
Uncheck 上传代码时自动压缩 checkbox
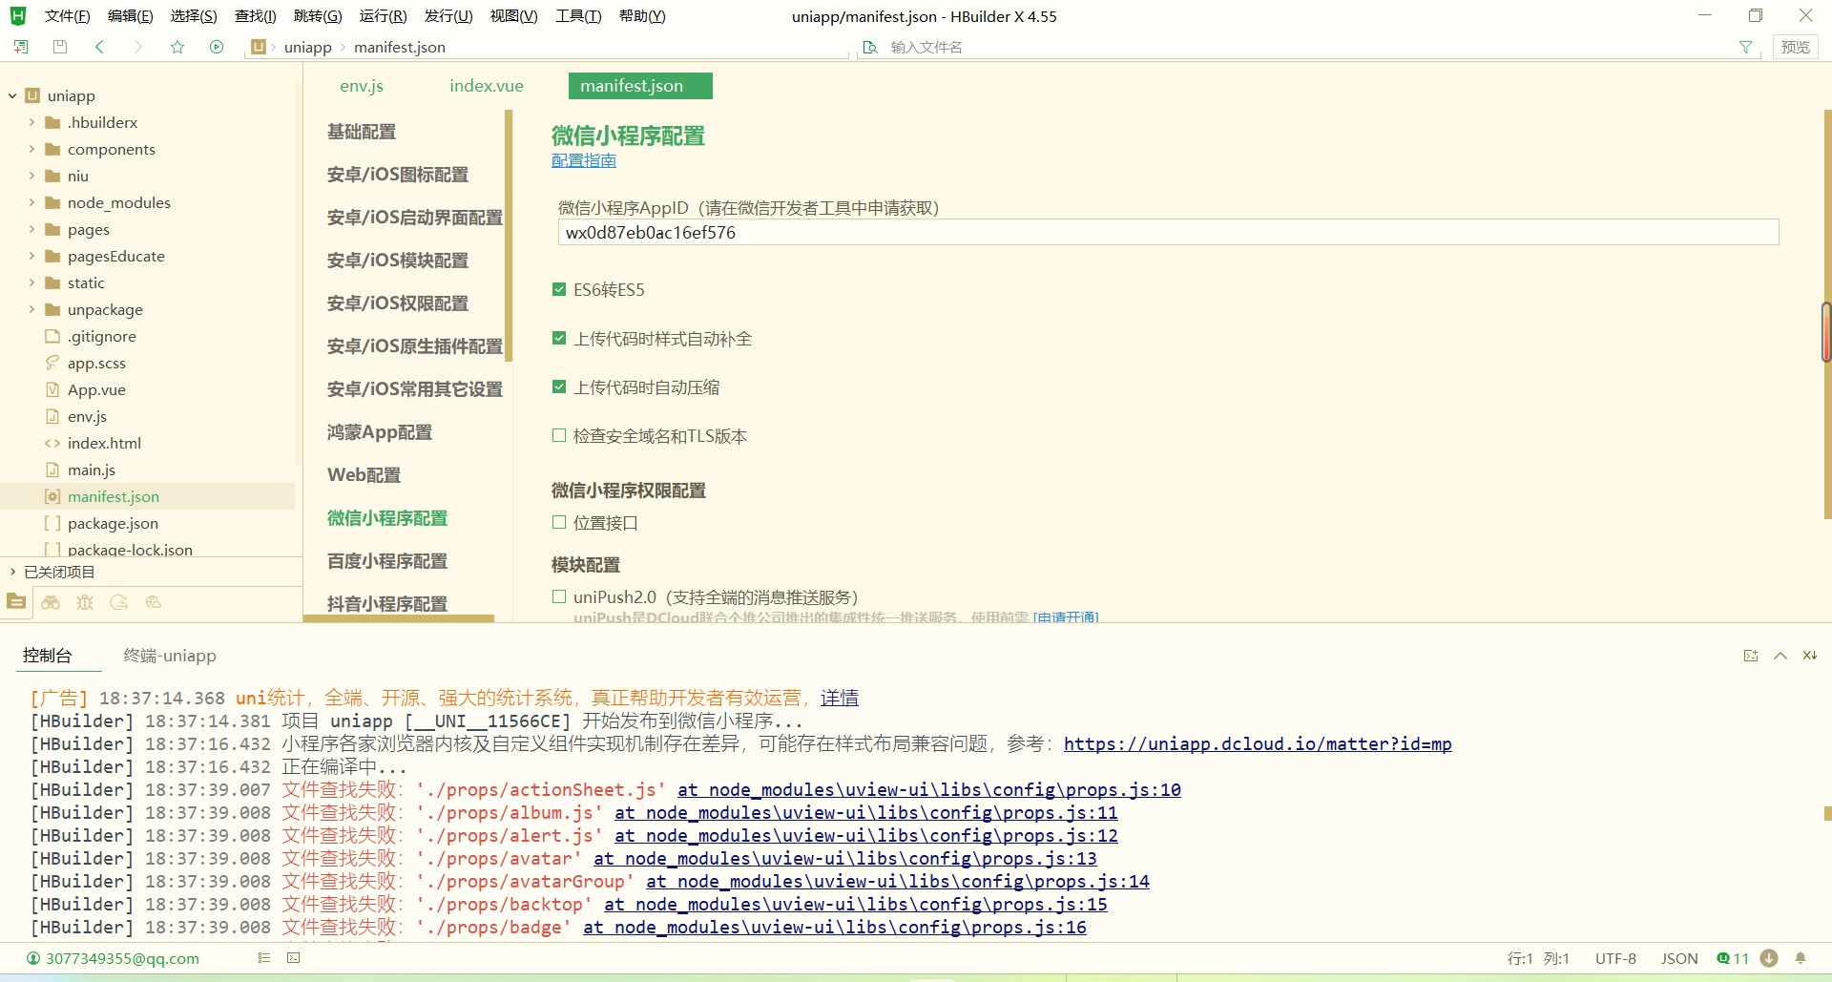559,387
